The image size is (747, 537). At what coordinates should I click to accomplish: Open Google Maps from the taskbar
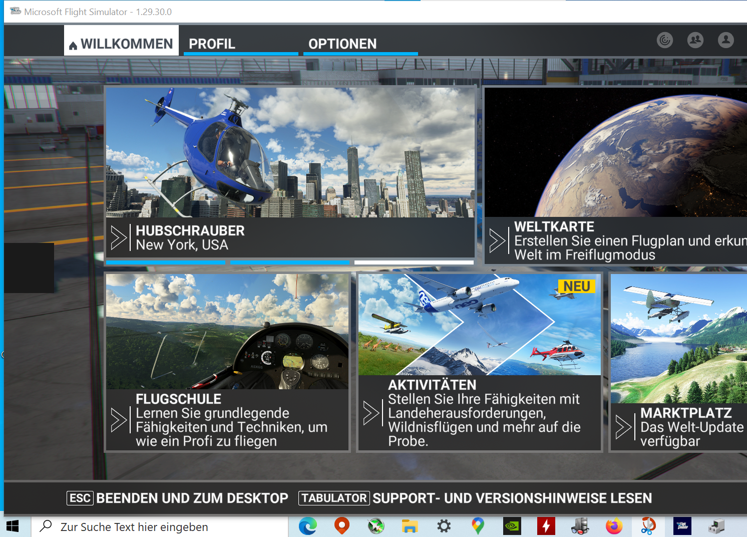coord(478,526)
